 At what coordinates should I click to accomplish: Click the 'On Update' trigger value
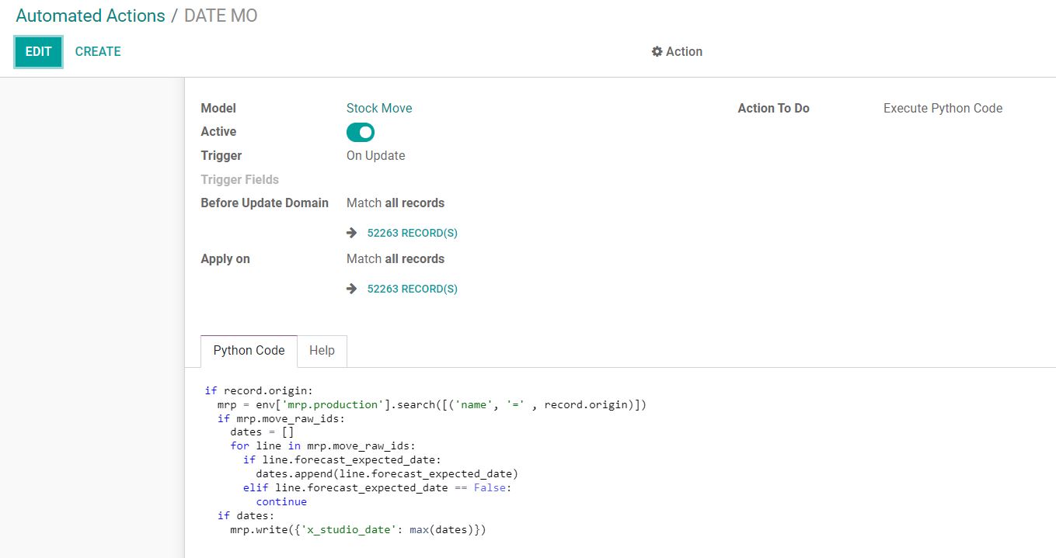376,156
